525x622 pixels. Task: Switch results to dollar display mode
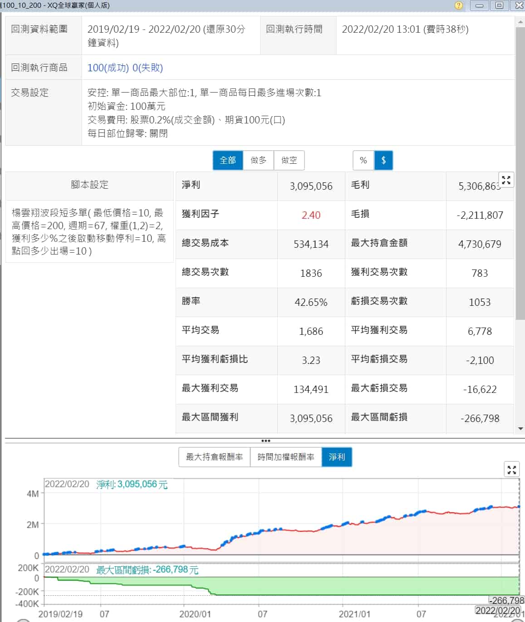(384, 160)
